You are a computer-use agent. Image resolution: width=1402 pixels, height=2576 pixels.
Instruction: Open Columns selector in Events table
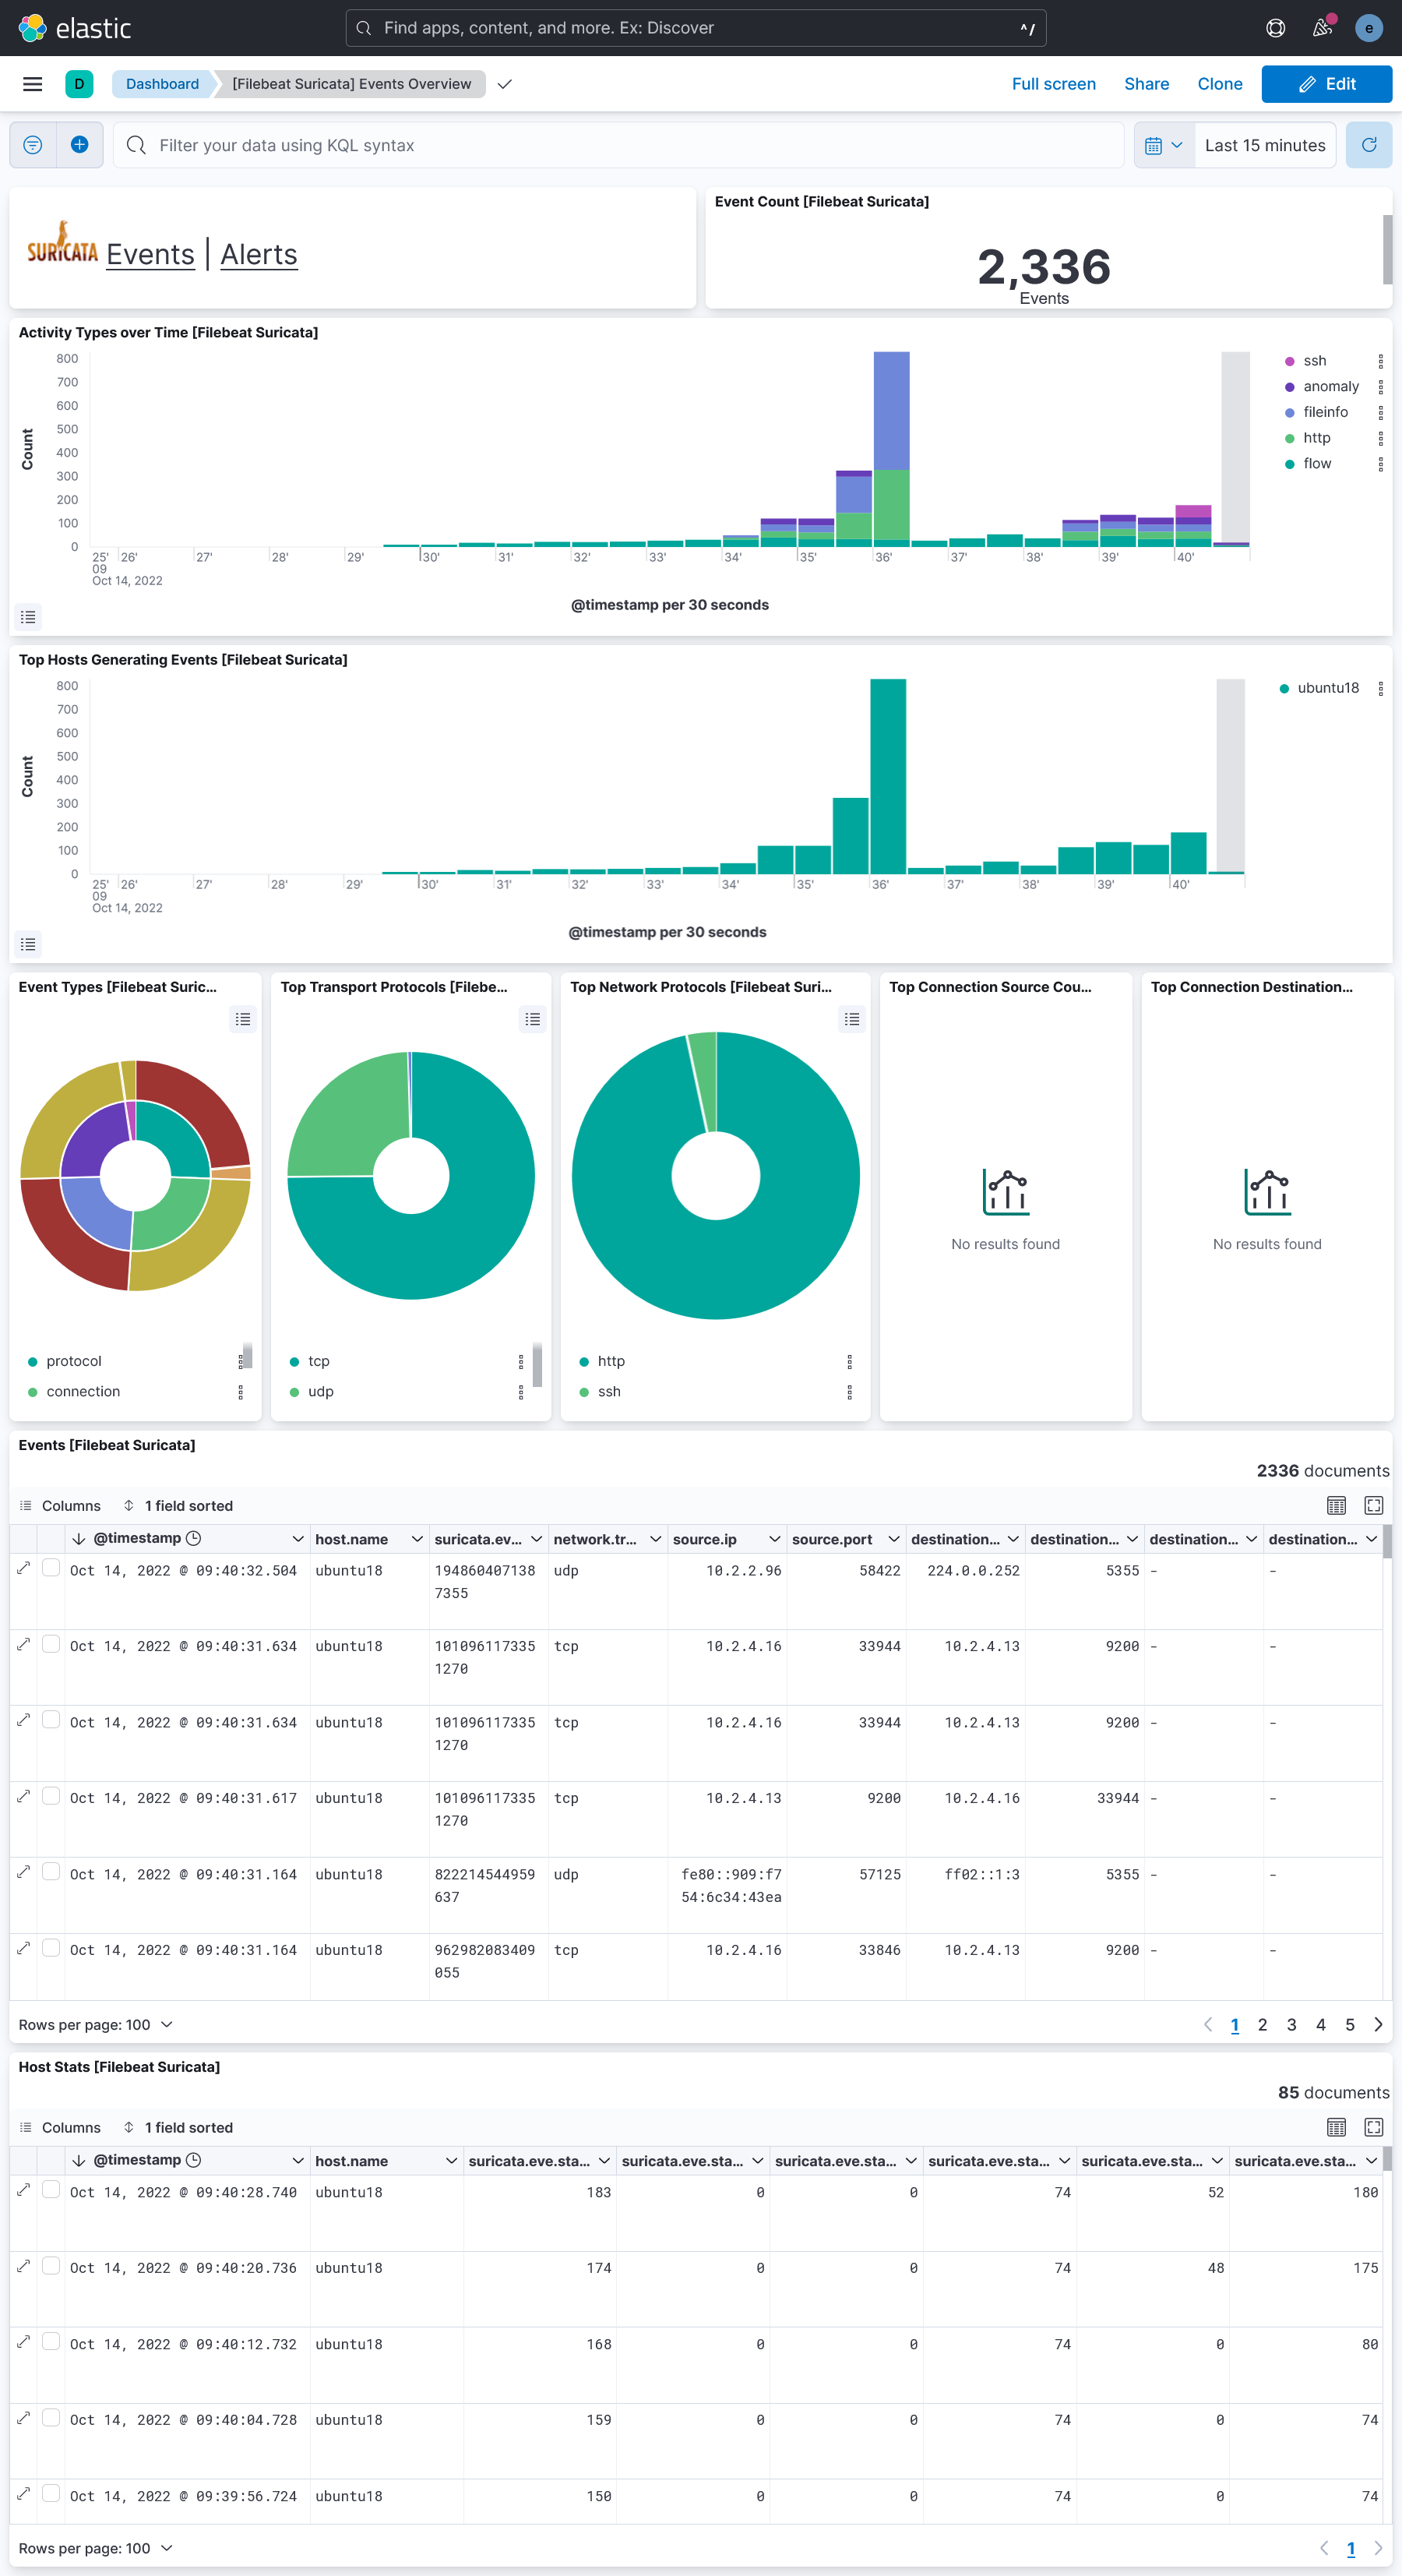click(x=61, y=1506)
